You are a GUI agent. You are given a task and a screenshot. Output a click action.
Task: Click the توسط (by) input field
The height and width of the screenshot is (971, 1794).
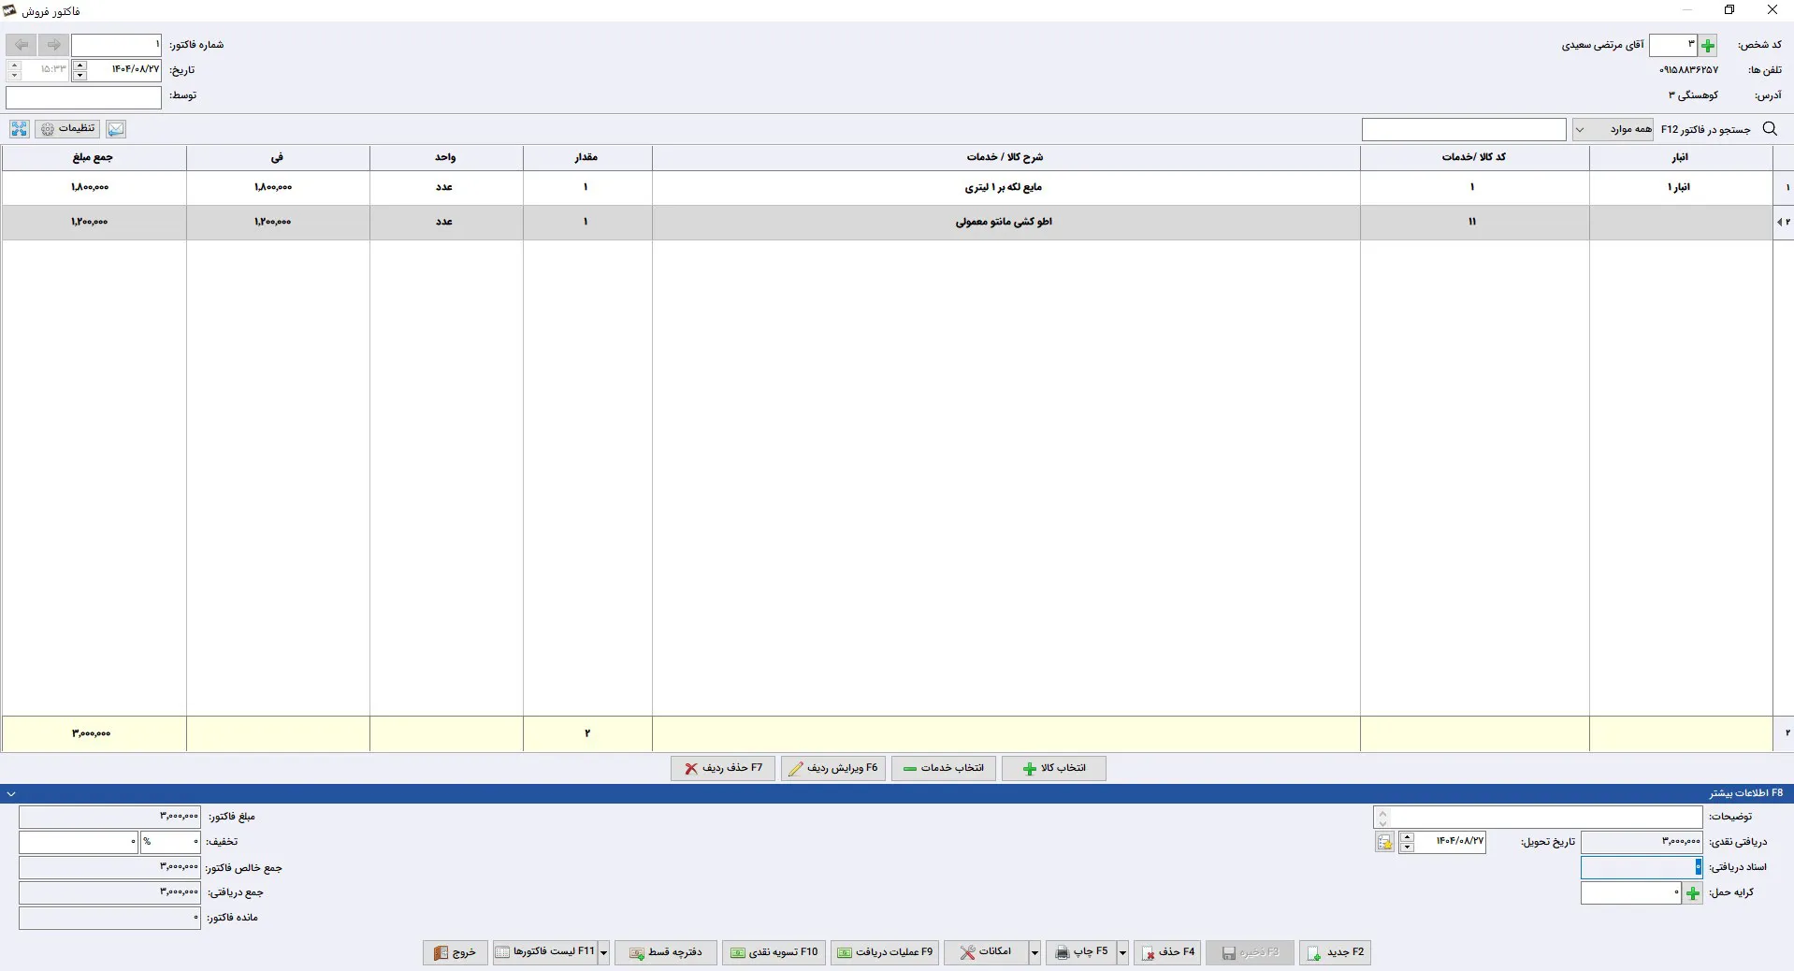click(x=83, y=97)
